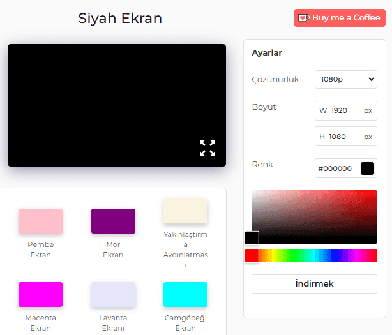
Task: Open the Lavanta Ekranı text link
Action: [x=113, y=323]
